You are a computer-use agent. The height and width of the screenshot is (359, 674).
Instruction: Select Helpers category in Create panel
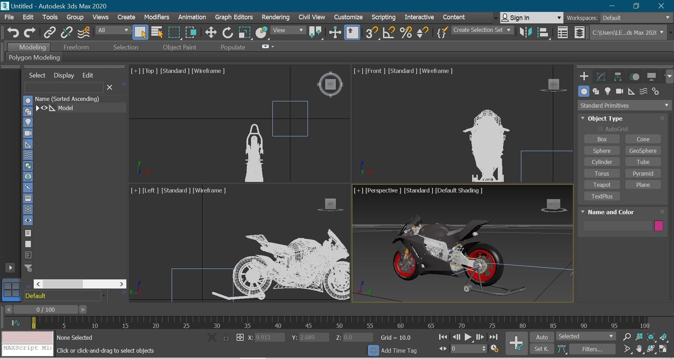631,92
